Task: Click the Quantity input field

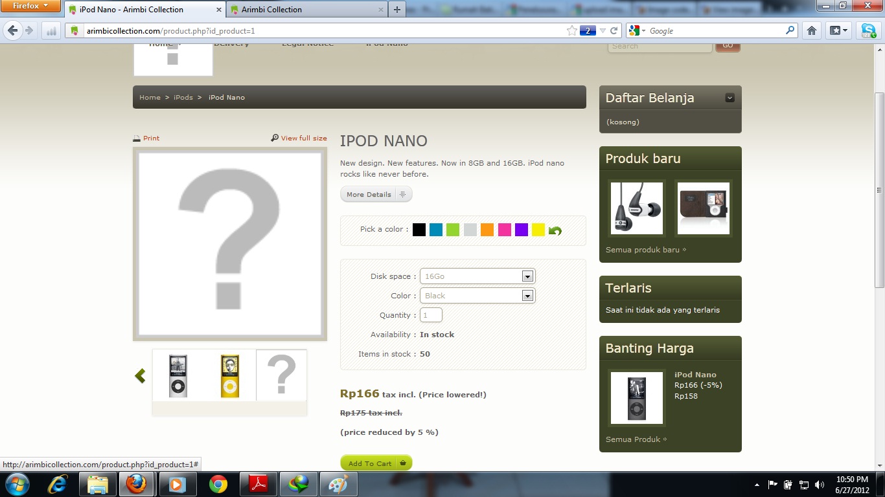Action: 431,315
